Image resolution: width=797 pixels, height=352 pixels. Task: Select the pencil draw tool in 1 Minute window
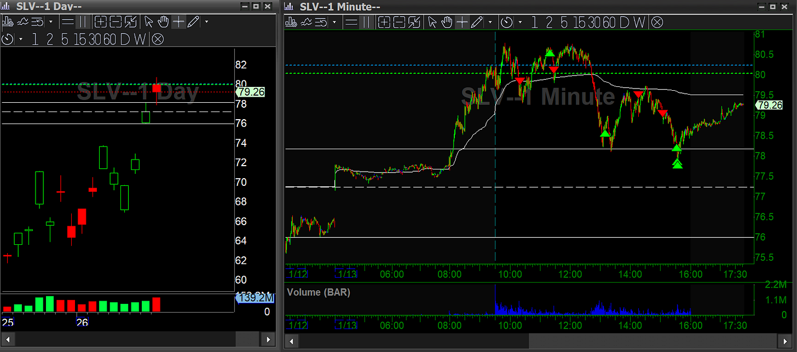point(477,22)
